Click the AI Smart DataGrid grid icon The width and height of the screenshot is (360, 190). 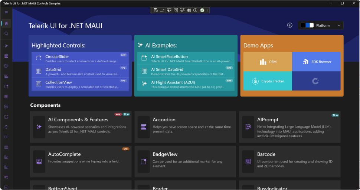(144, 71)
